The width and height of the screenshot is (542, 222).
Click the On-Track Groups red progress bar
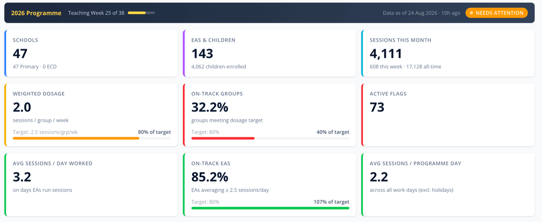[x=270, y=138]
